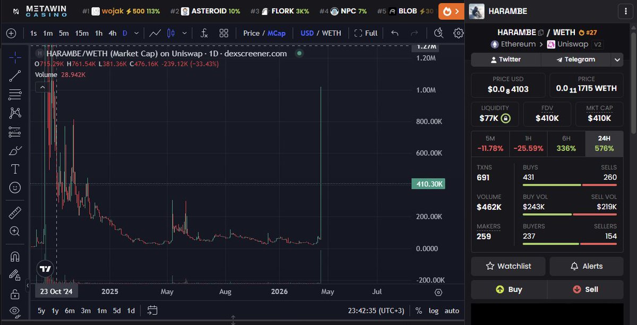
Task: Undo the last chart action
Action: 394,33
